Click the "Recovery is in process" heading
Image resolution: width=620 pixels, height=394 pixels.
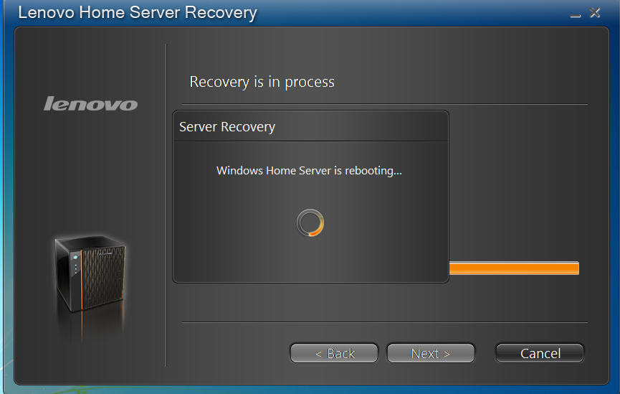(x=262, y=82)
